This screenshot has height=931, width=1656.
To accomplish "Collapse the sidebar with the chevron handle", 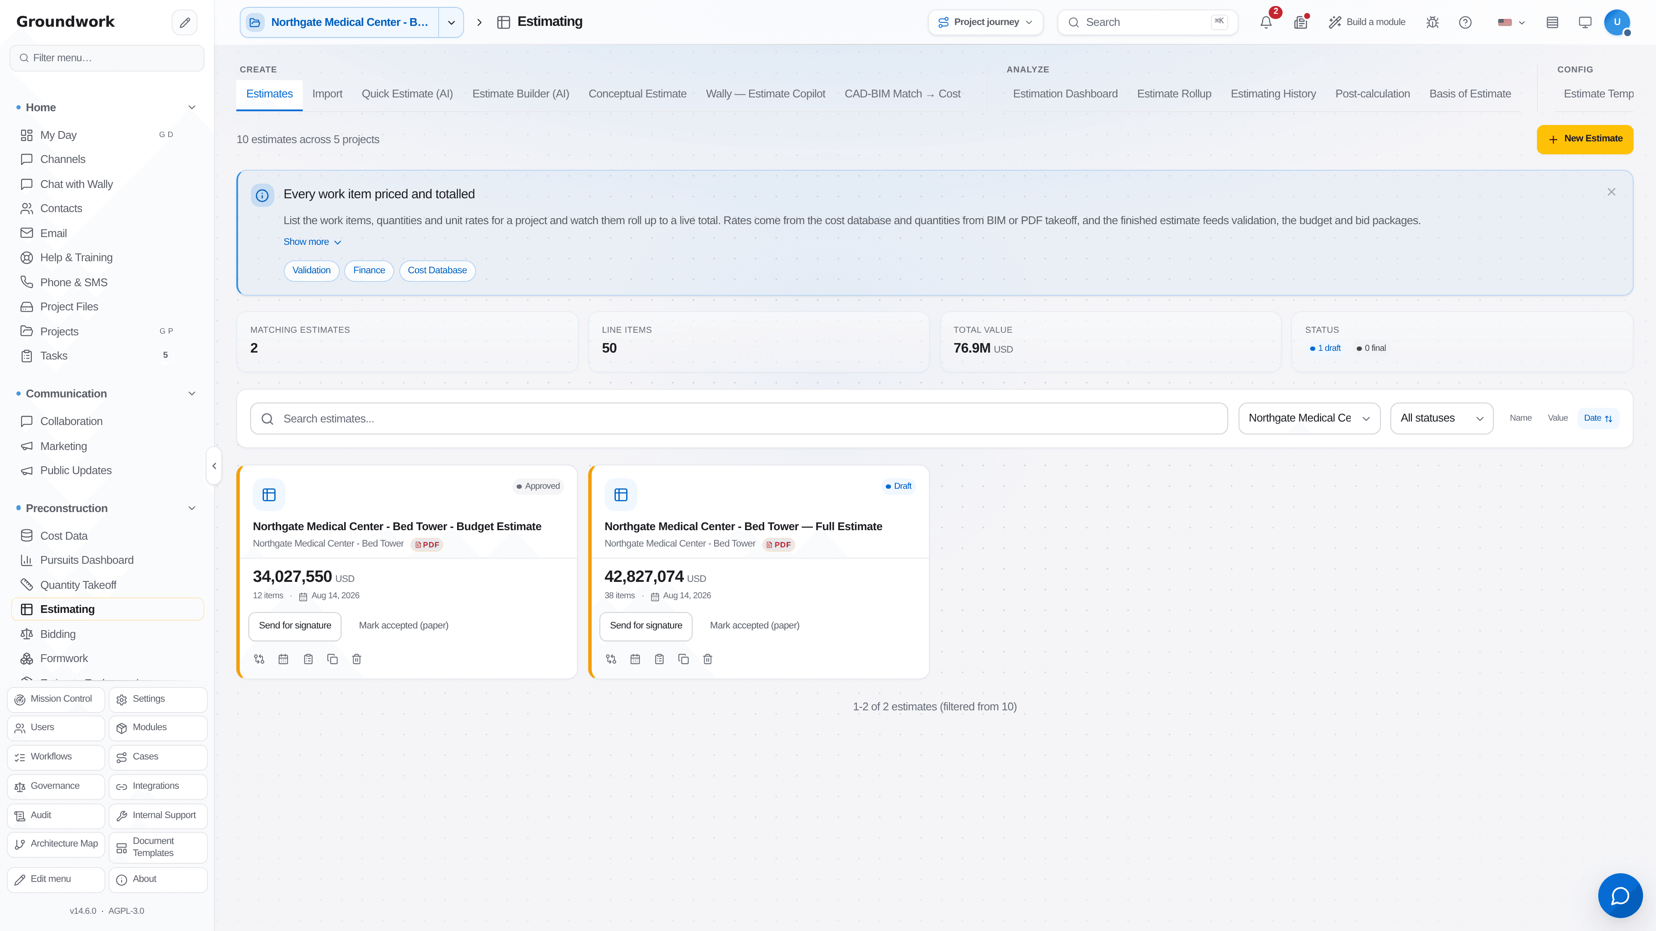I will click(214, 466).
